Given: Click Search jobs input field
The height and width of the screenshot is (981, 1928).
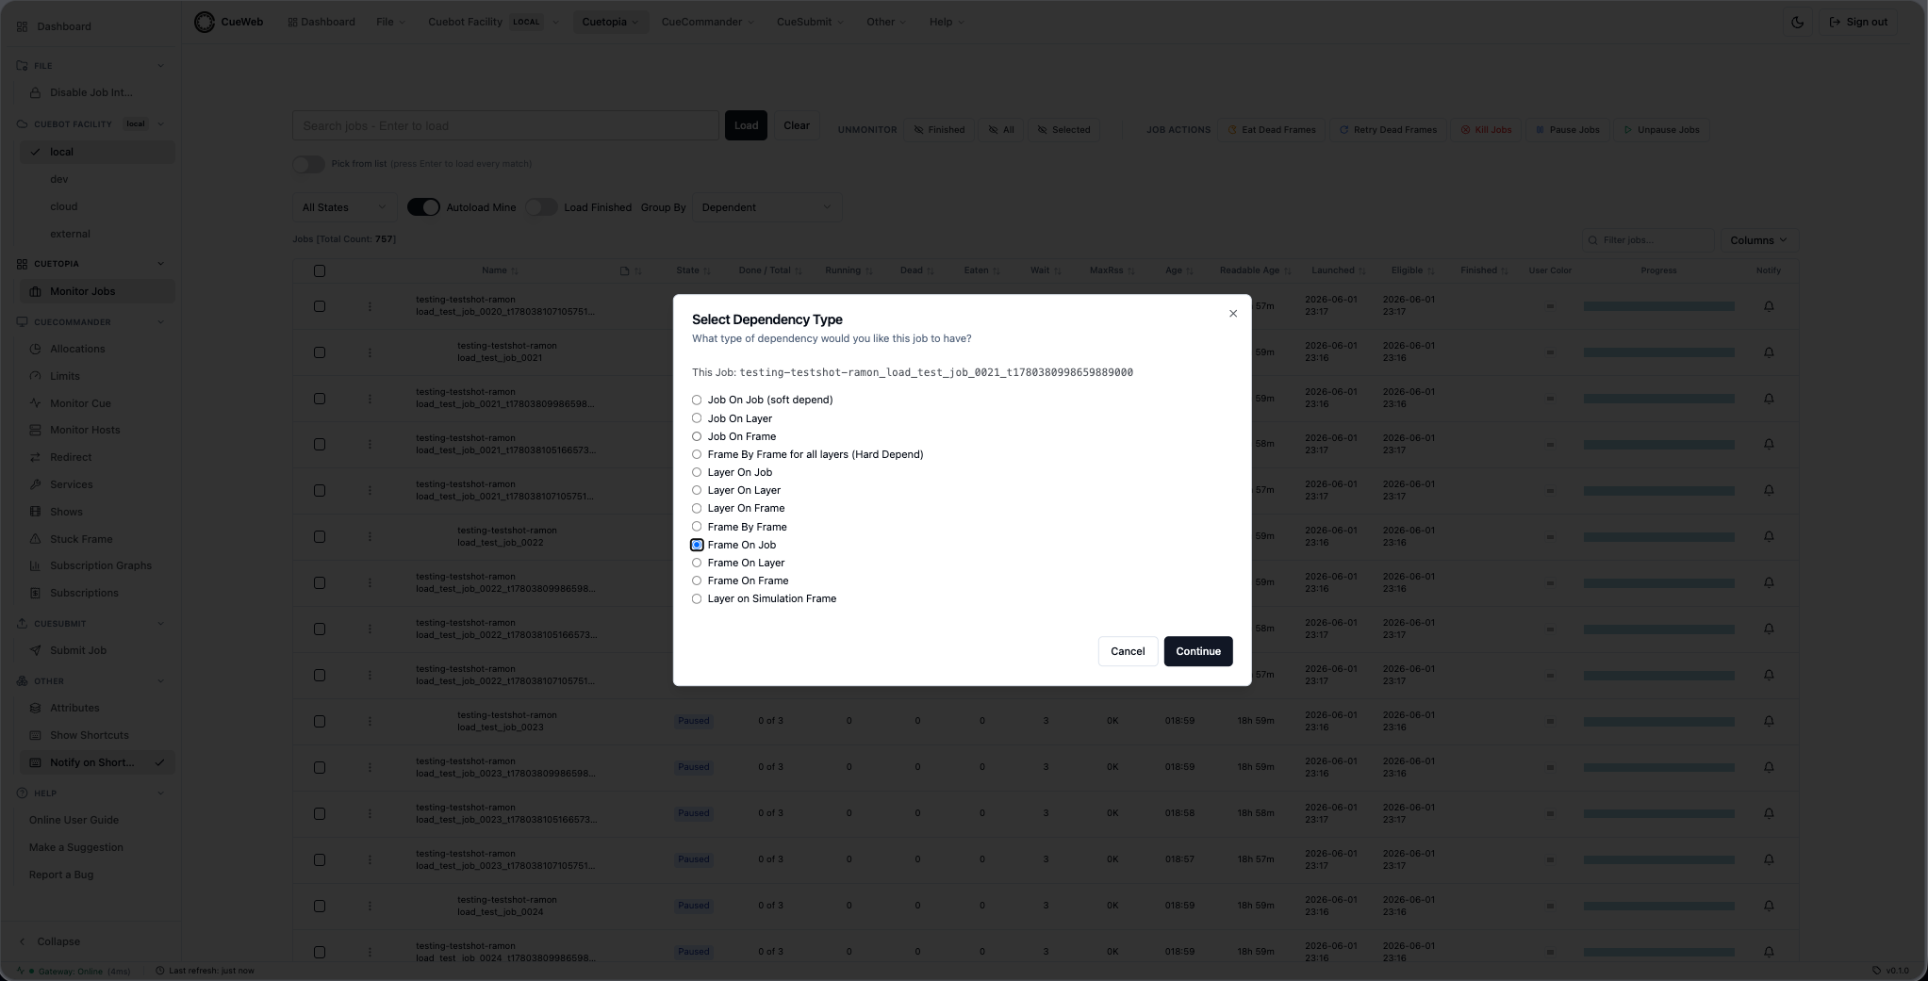Looking at the screenshot, I should pos(505,125).
